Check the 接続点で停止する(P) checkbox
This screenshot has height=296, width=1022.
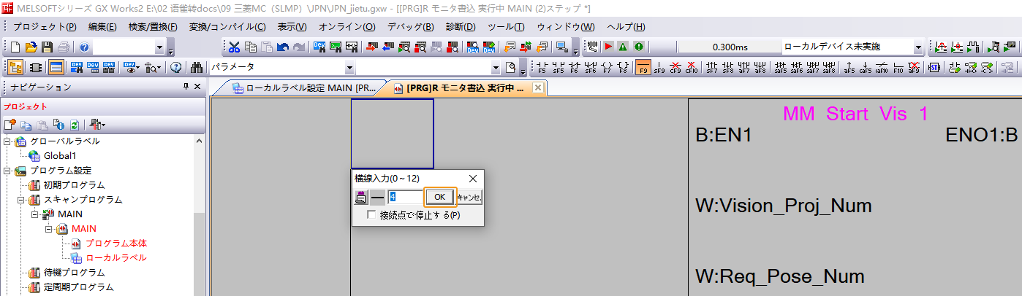371,215
